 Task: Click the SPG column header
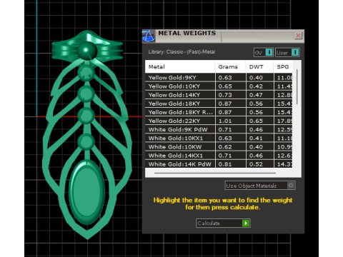(x=283, y=66)
